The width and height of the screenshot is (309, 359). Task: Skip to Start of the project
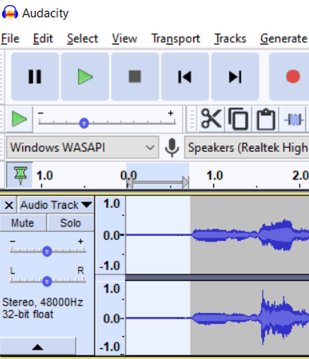pos(185,76)
